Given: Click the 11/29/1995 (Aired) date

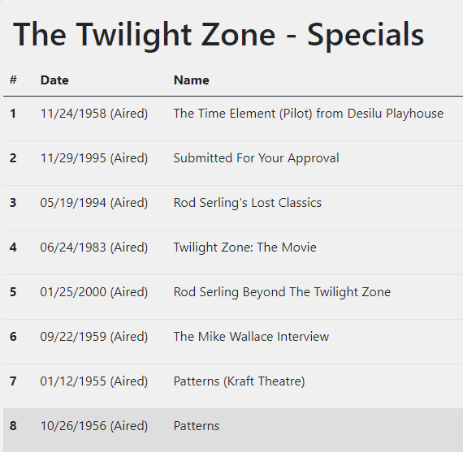Looking at the screenshot, I should [94, 158].
